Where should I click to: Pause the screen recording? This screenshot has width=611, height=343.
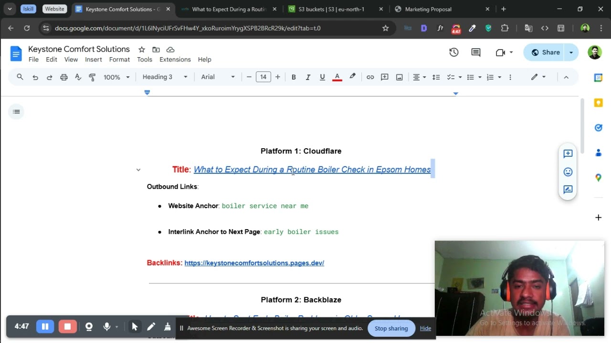(45, 326)
